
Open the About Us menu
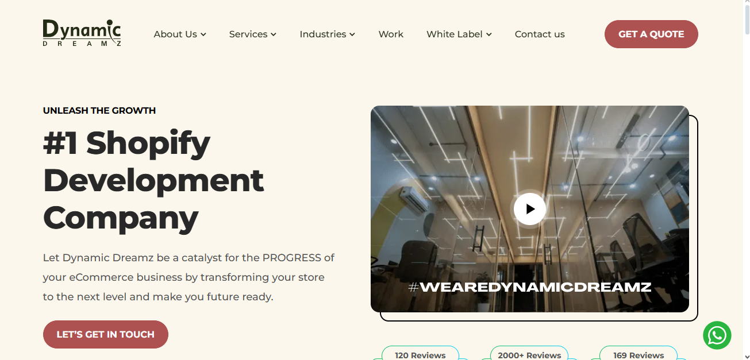(180, 34)
